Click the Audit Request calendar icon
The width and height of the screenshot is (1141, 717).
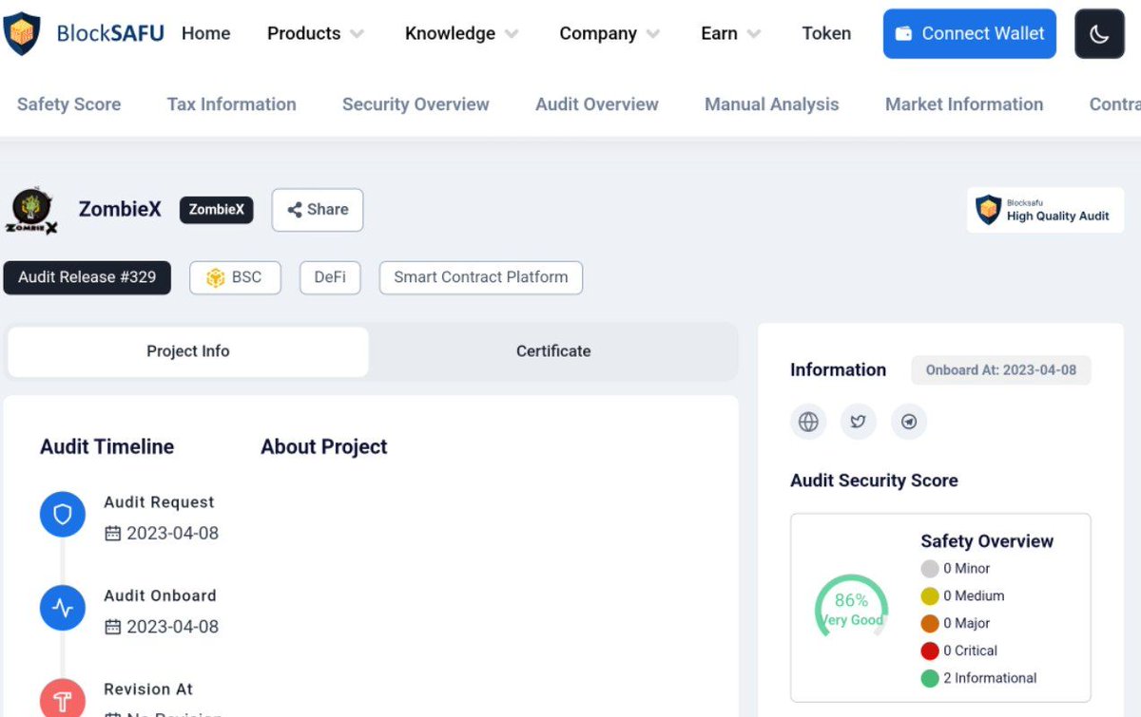(113, 534)
